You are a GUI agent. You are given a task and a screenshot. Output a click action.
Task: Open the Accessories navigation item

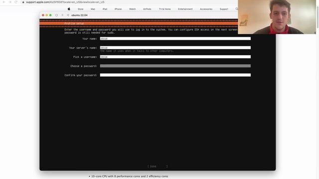[206, 9]
